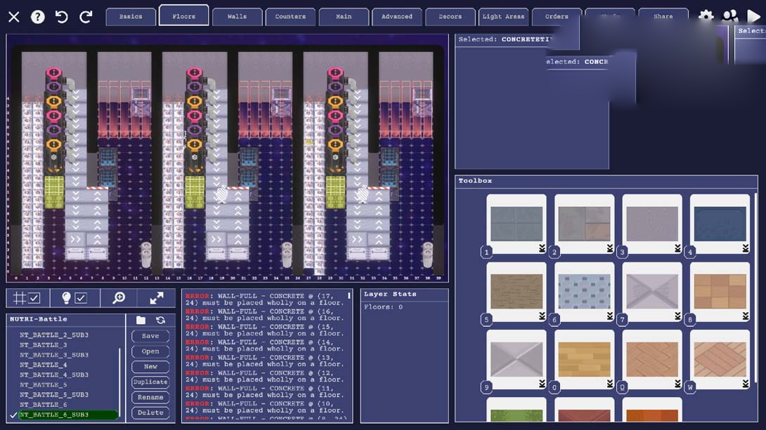Expand variants arrow on floor tile 4
The image size is (766, 430).
click(746, 248)
